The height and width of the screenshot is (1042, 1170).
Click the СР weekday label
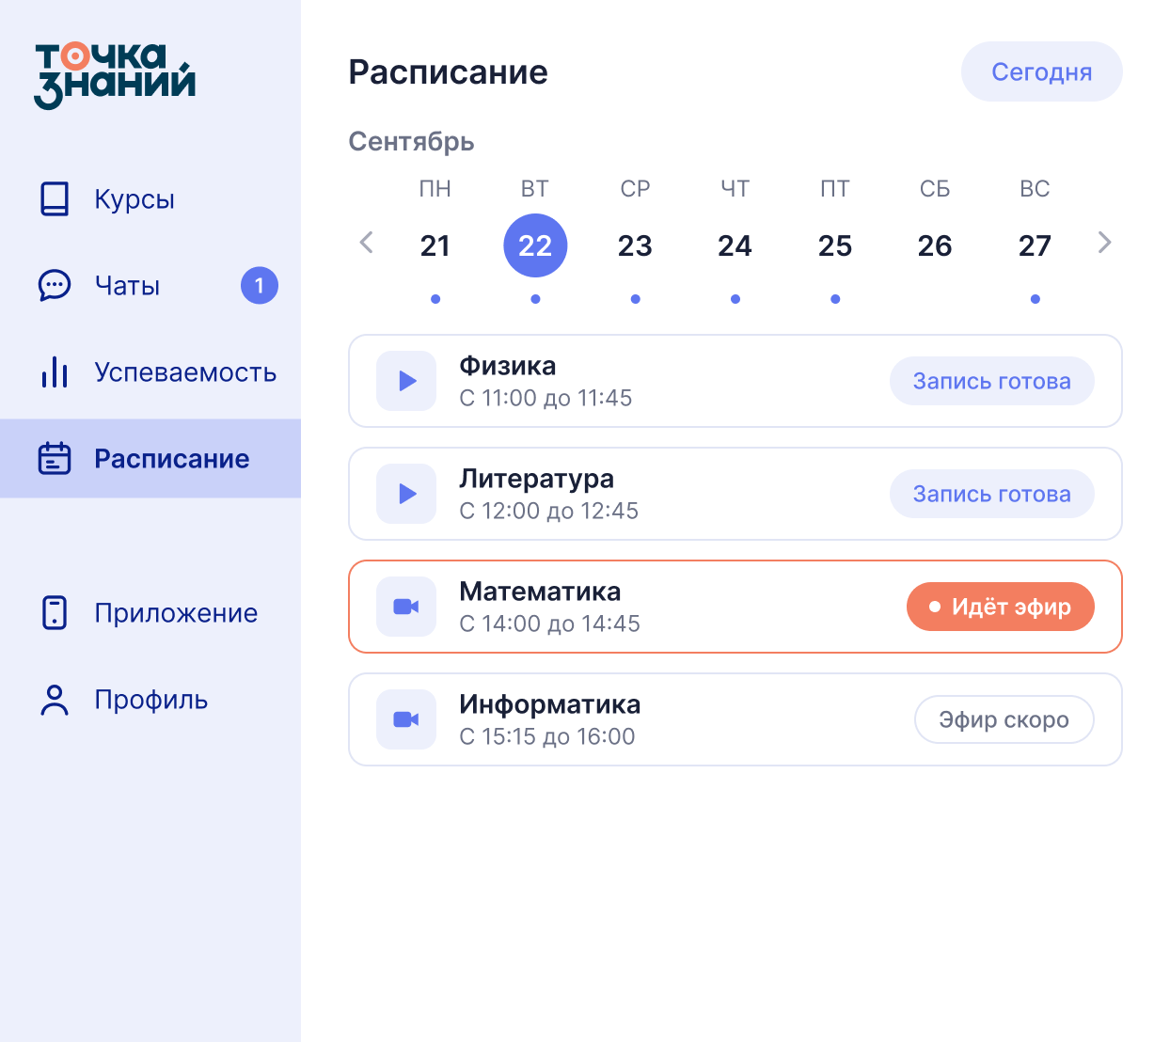coord(635,189)
